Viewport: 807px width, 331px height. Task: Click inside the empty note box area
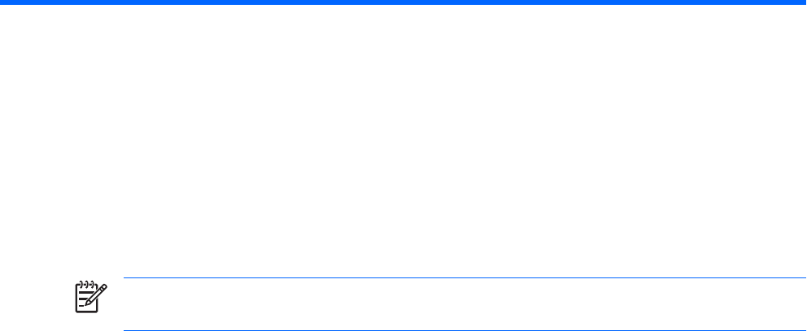pos(465,304)
